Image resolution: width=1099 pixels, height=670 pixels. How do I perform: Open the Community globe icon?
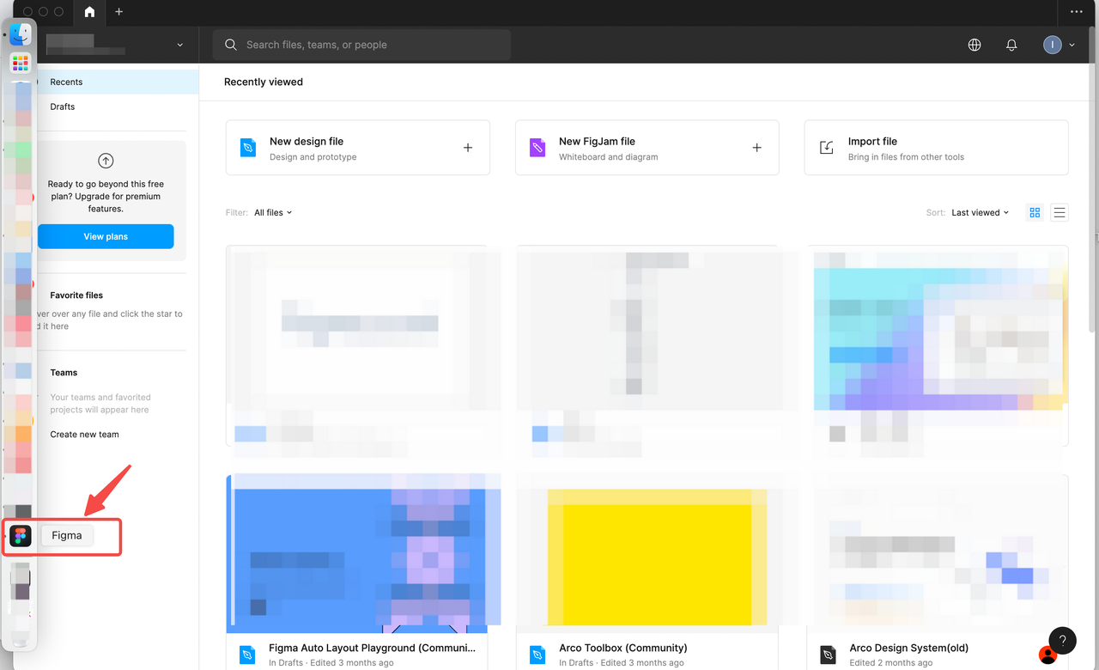(x=975, y=45)
